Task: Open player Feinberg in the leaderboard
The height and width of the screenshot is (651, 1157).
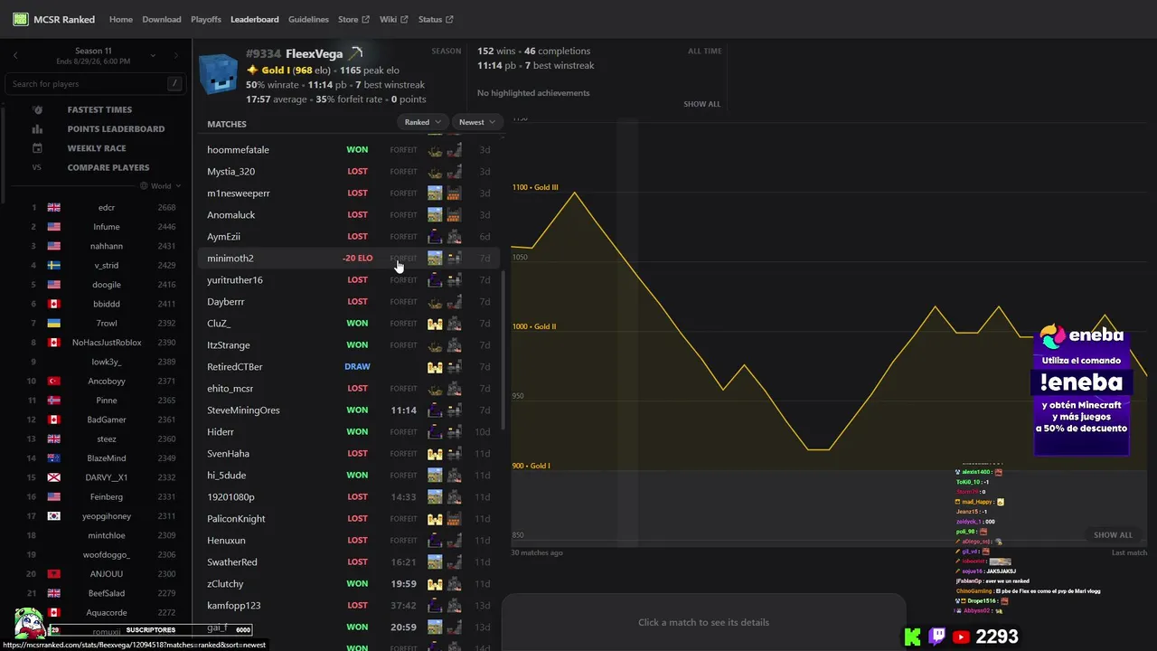Action: pos(106,497)
